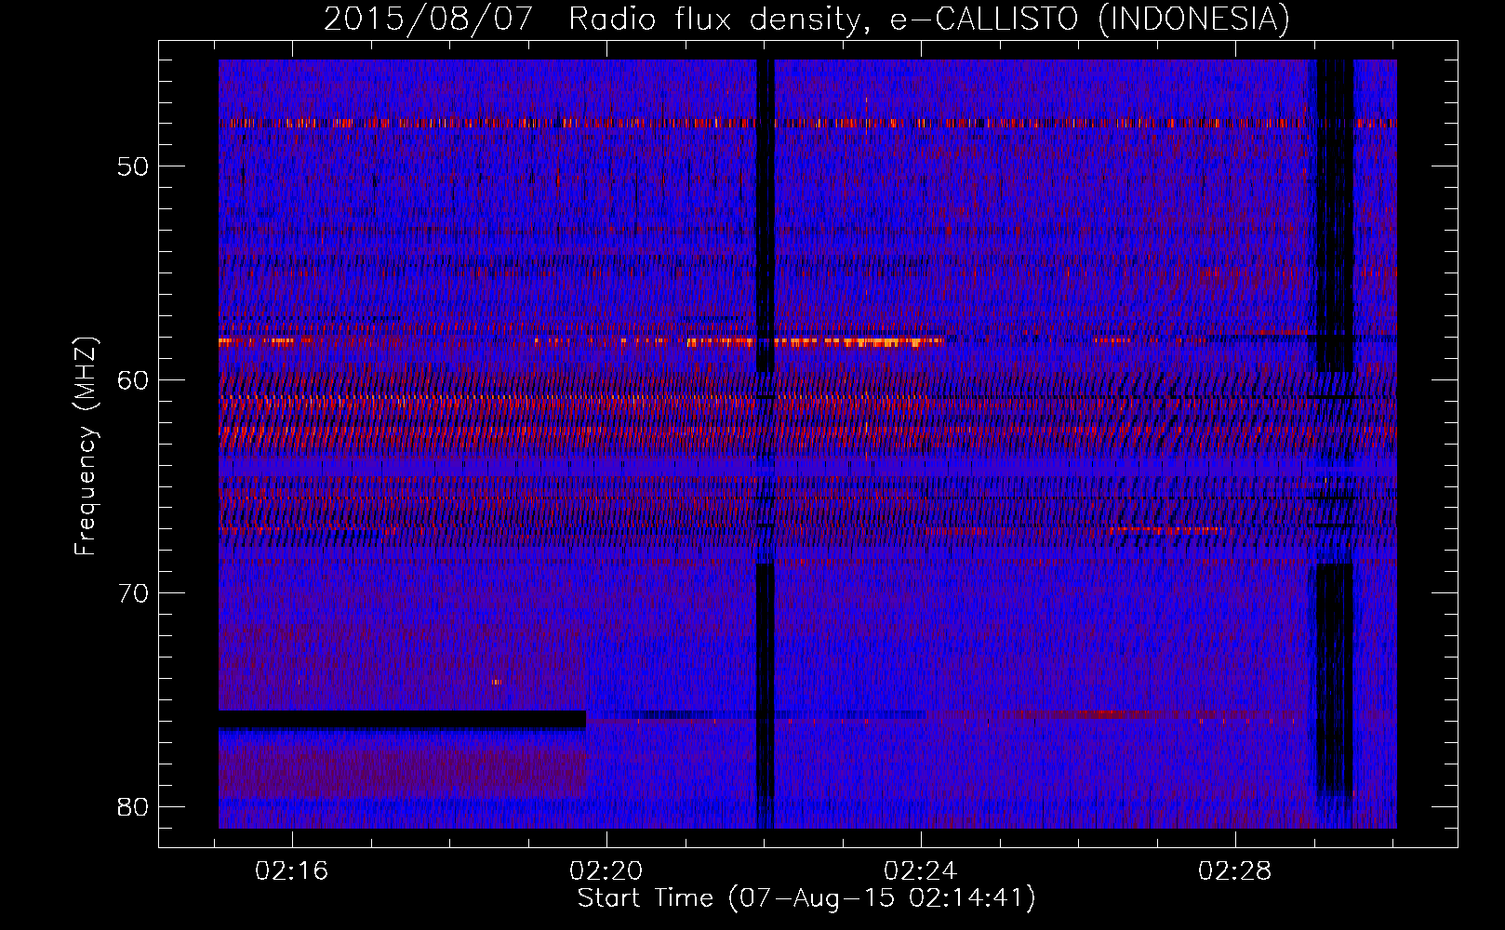Click the 02:24 time tick label

(x=921, y=871)
